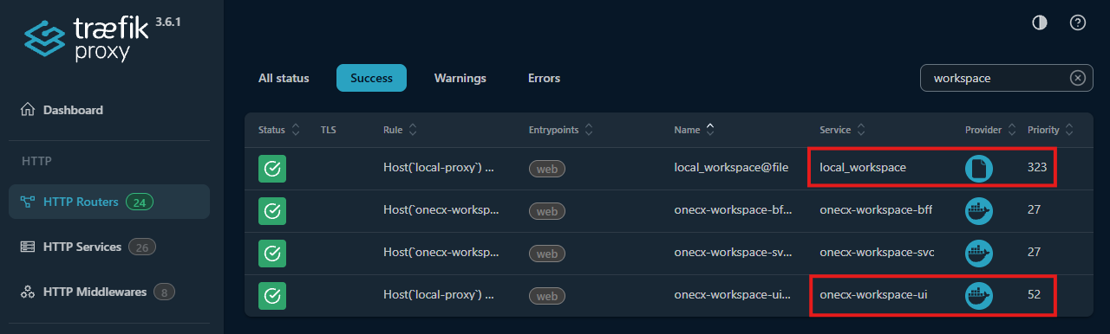The width and height of the screenshot is (1110, 334).
Task: Switch to Warnings filter
Action: (x=460, y=78)
